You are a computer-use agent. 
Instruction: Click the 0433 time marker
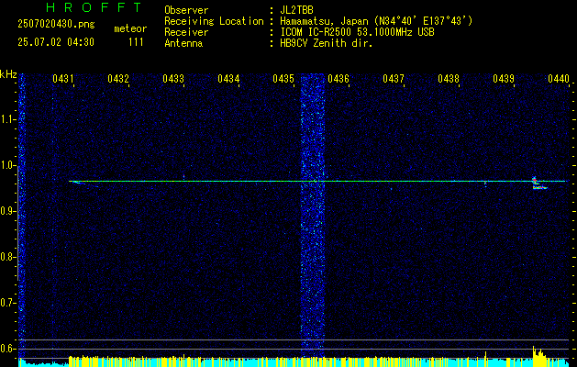pyautogui.click(x=173, y=78)
